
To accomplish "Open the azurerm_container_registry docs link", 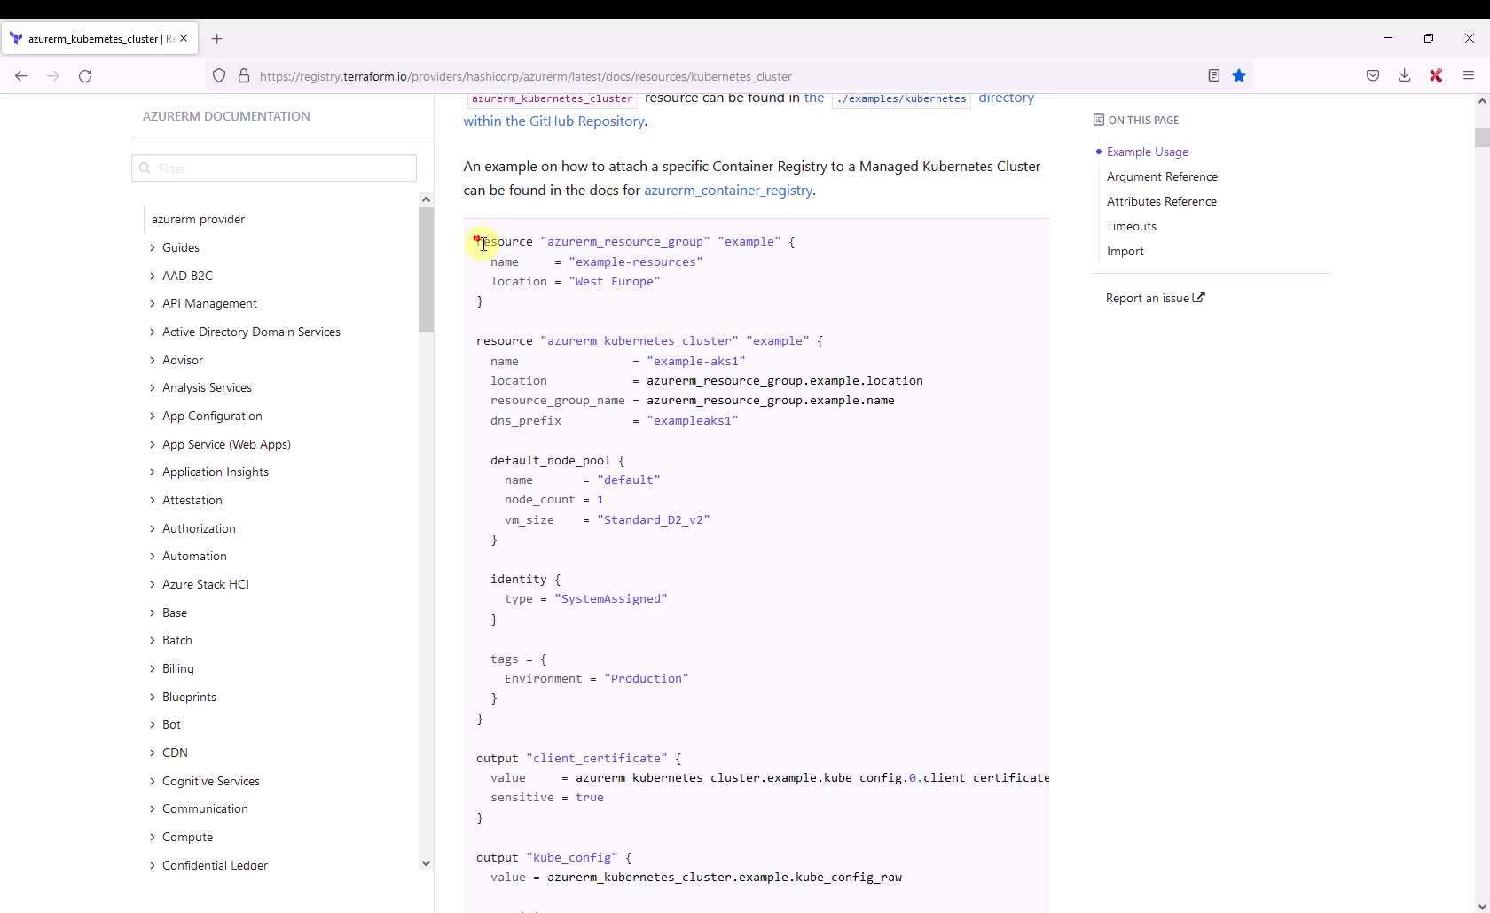I will click(x=728, y=190).
